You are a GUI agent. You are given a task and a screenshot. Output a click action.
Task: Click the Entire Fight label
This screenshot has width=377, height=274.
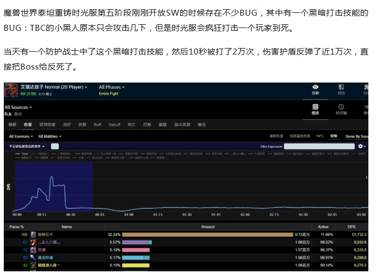point(108,93)
